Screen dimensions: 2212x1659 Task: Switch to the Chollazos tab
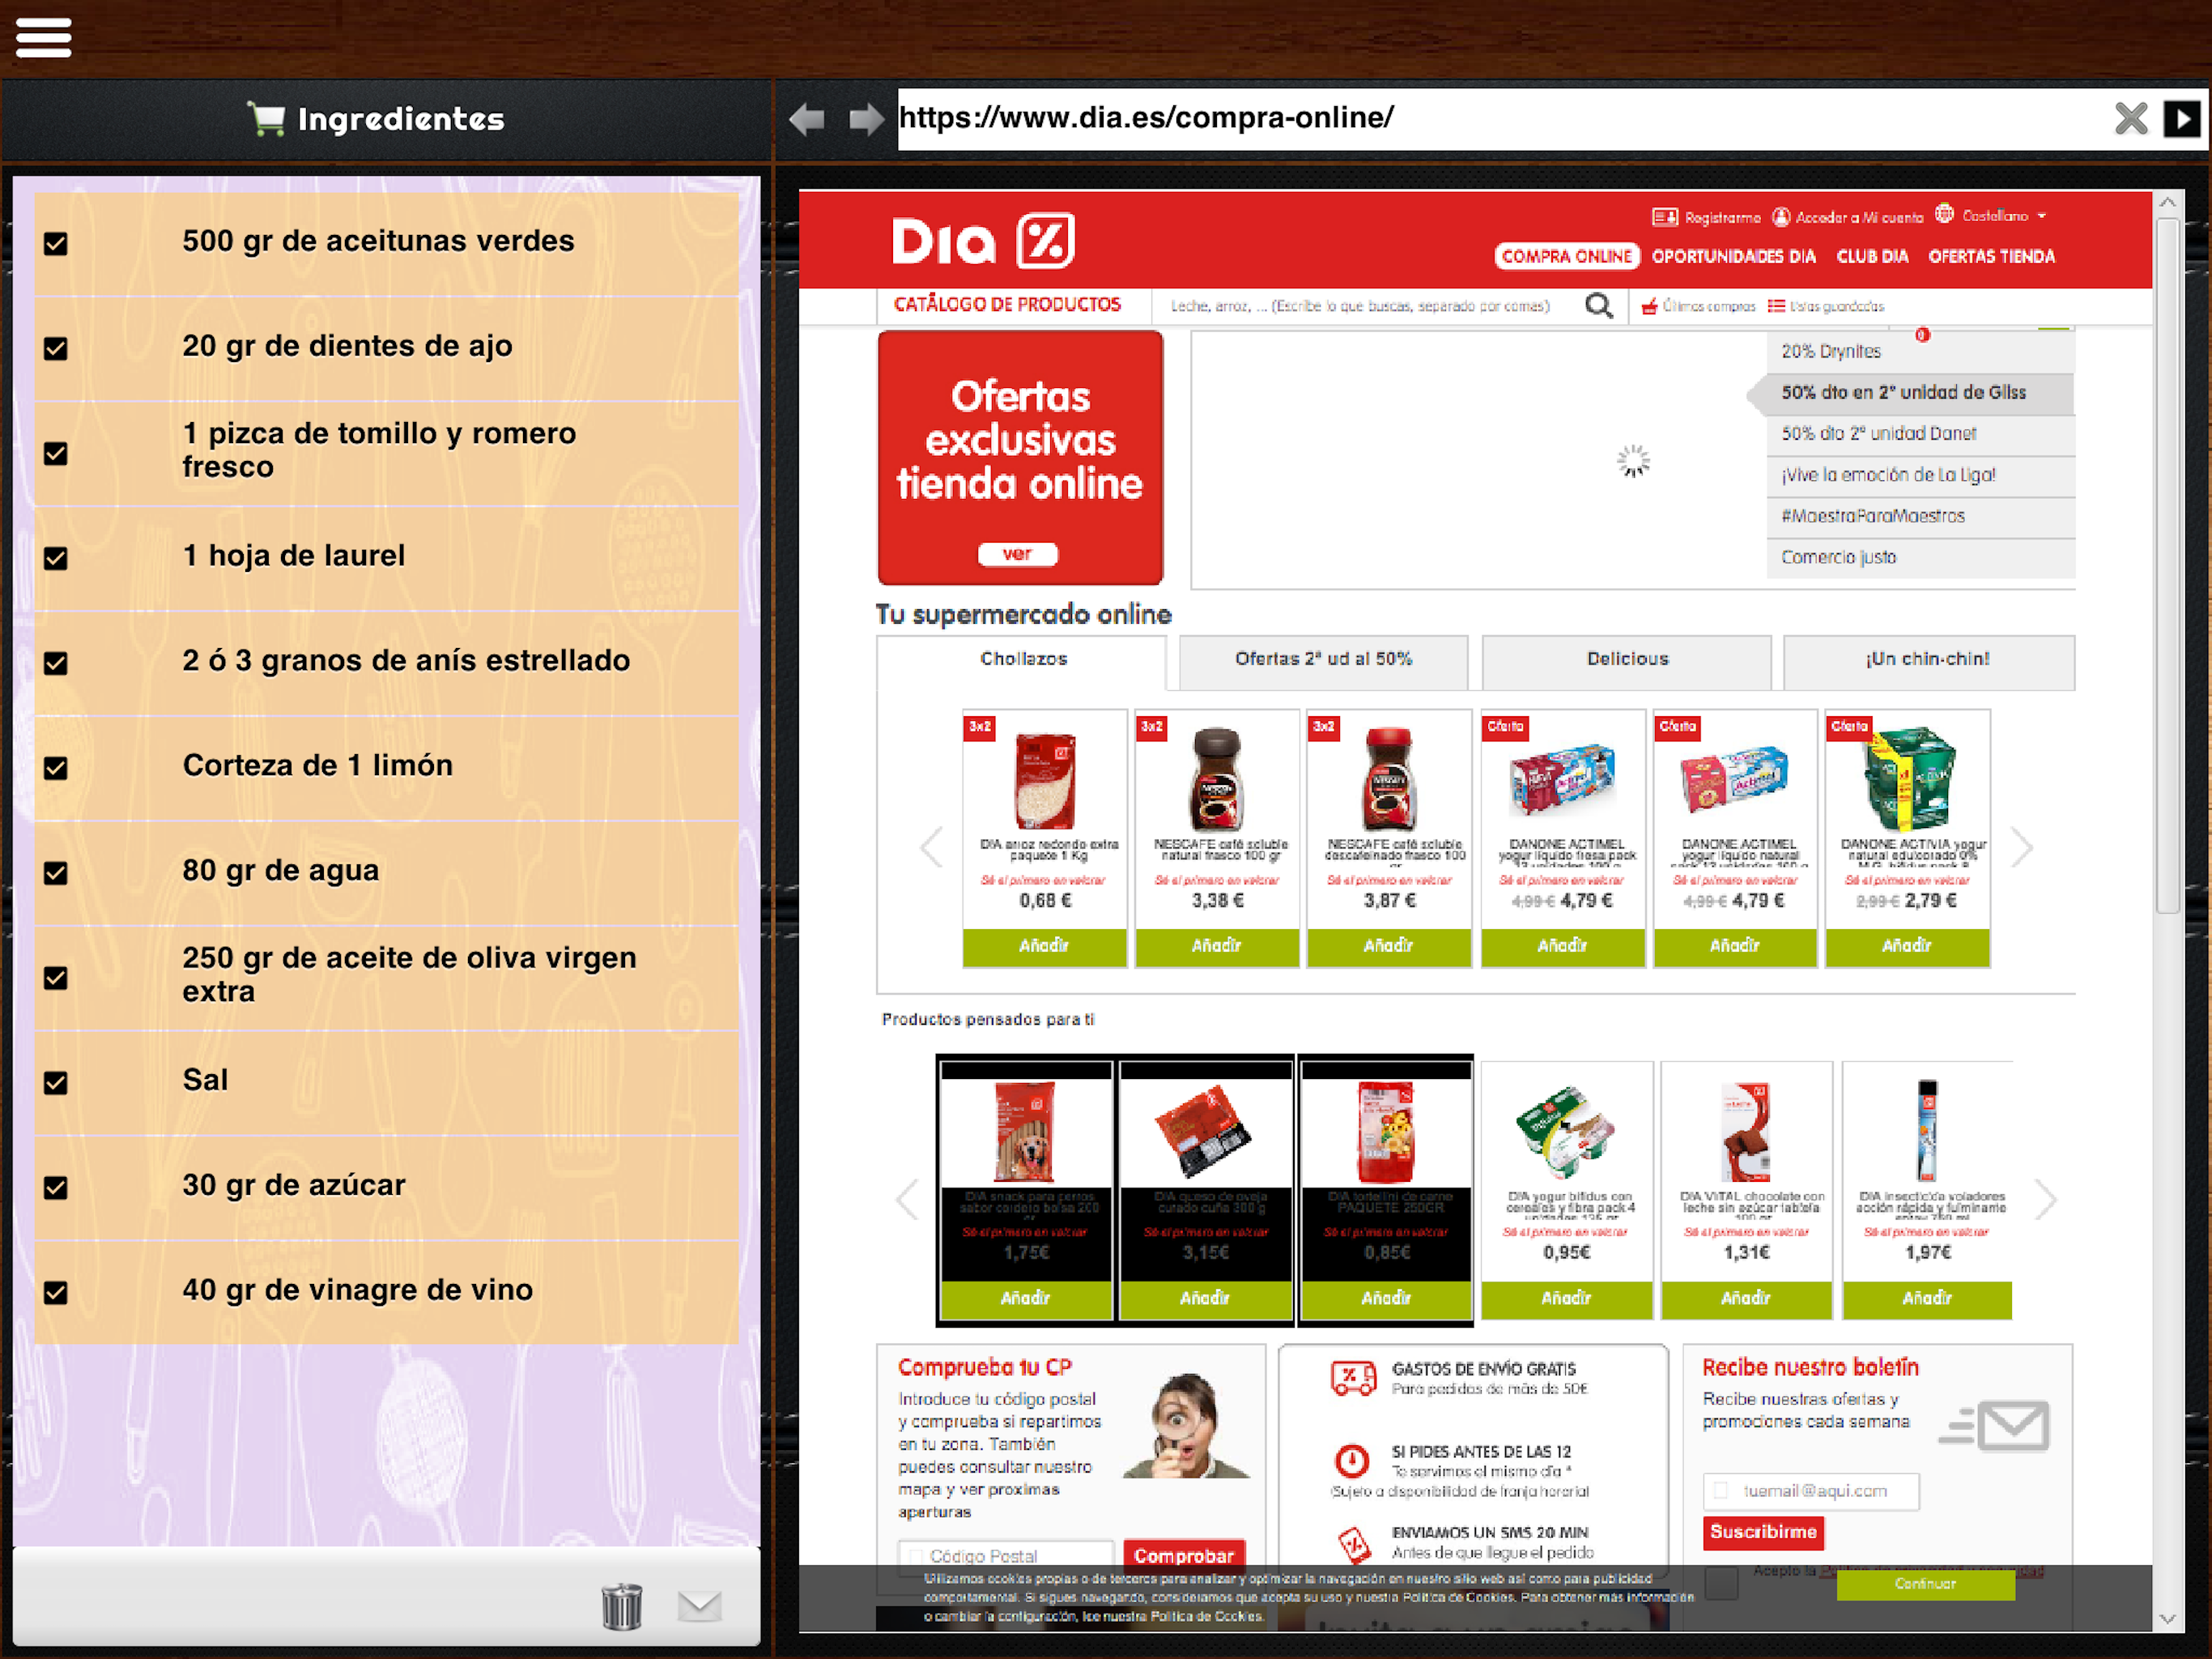[x=1022, y=660]
